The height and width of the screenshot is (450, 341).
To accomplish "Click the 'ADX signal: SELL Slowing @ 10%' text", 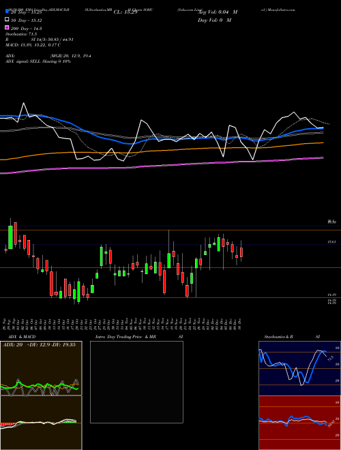I will coord(38,61).
